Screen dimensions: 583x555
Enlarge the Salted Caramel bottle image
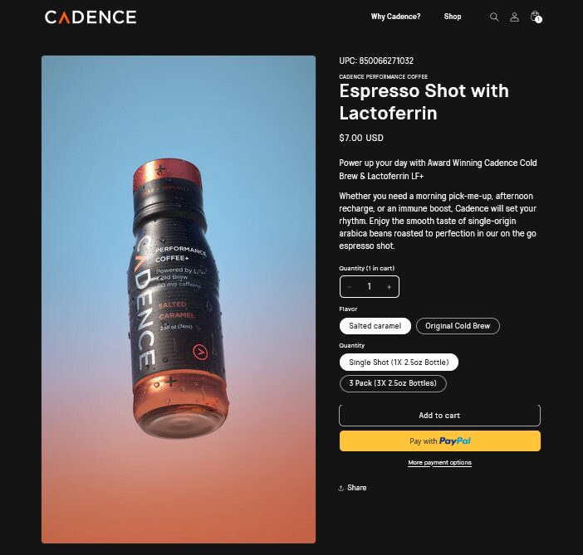(179, 299)
